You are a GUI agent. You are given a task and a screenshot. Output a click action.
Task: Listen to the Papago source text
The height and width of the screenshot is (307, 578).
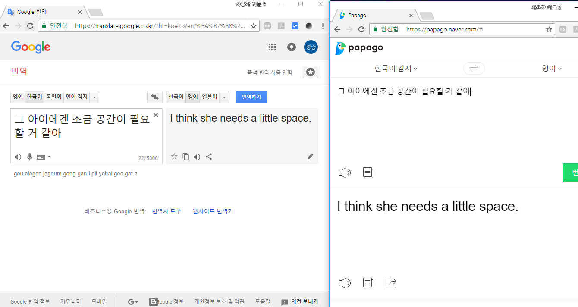[345, 173]
